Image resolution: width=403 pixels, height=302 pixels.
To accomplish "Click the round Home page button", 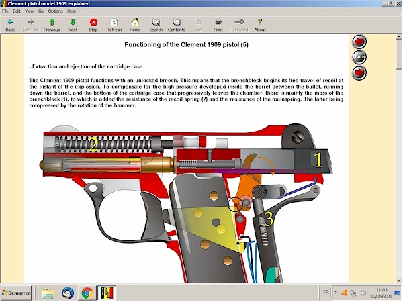I will click(359, 57).
